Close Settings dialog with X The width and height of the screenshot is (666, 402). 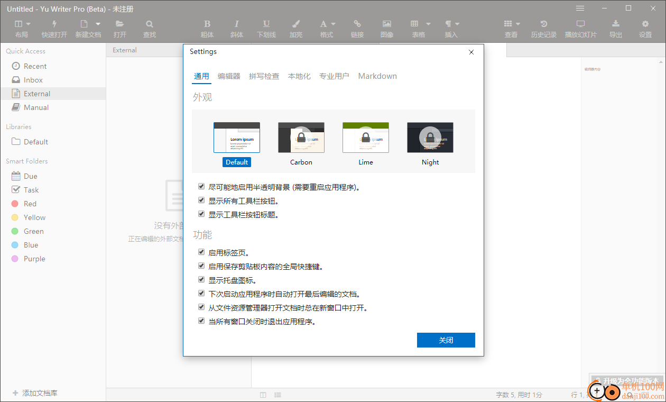coord(471,52)
